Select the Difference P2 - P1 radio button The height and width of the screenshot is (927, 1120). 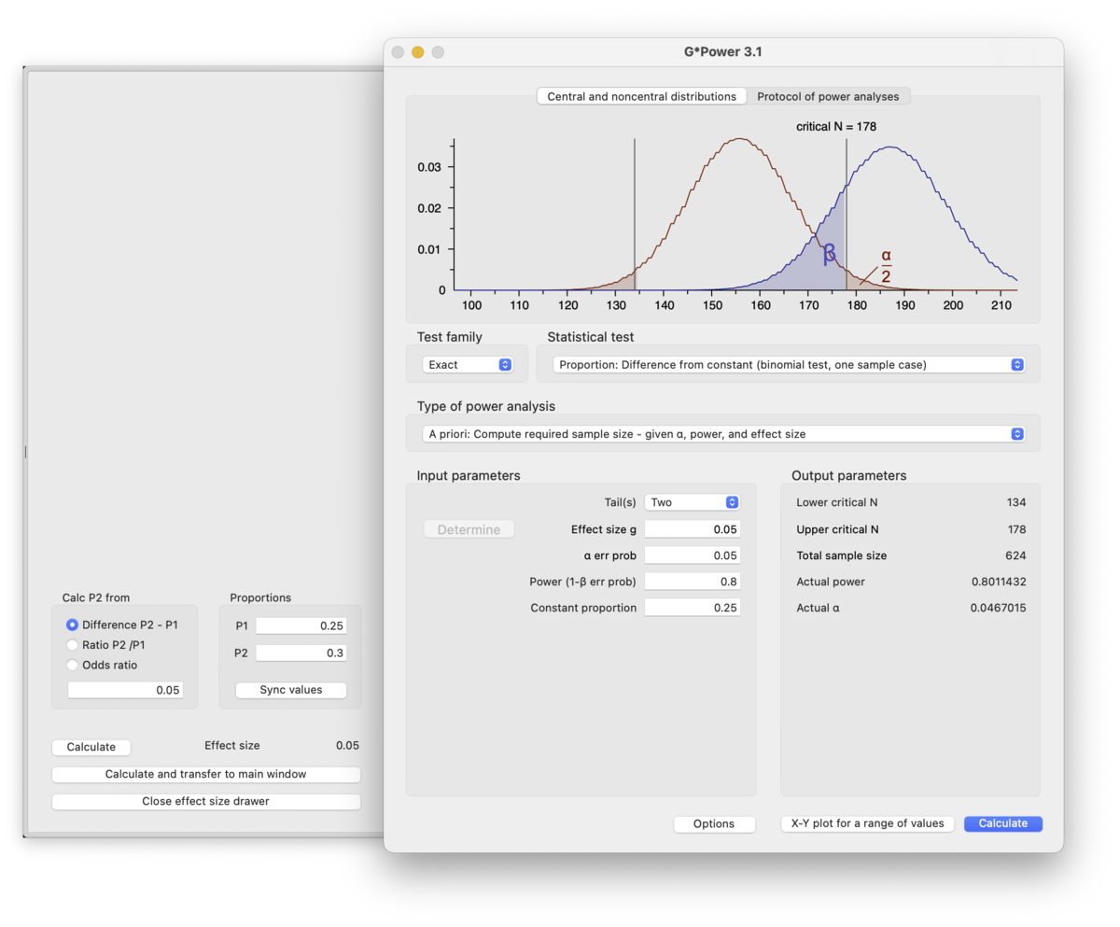(x=73, y=625)
